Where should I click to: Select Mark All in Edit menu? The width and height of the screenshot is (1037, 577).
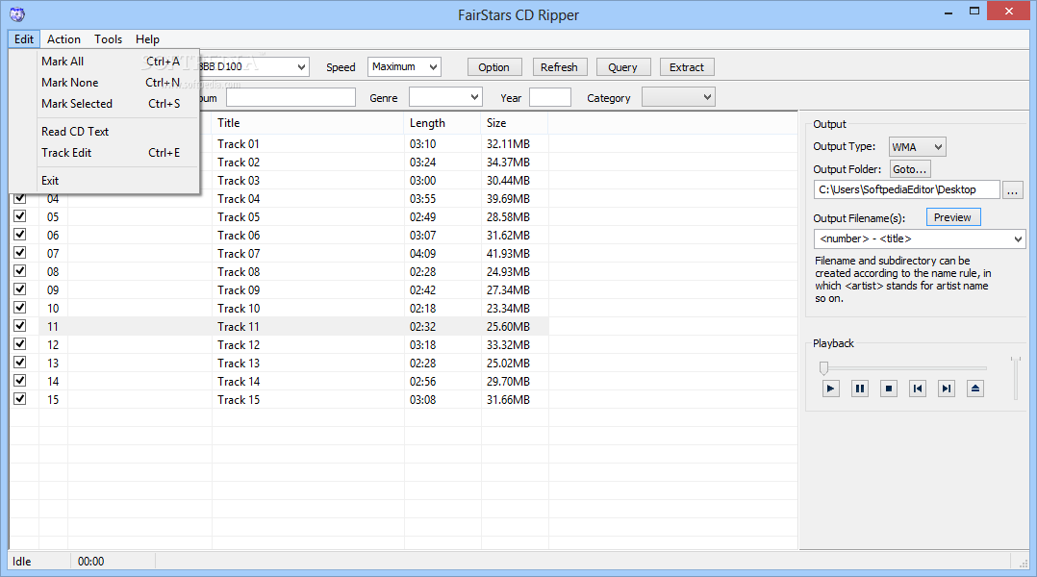point(105,62)
